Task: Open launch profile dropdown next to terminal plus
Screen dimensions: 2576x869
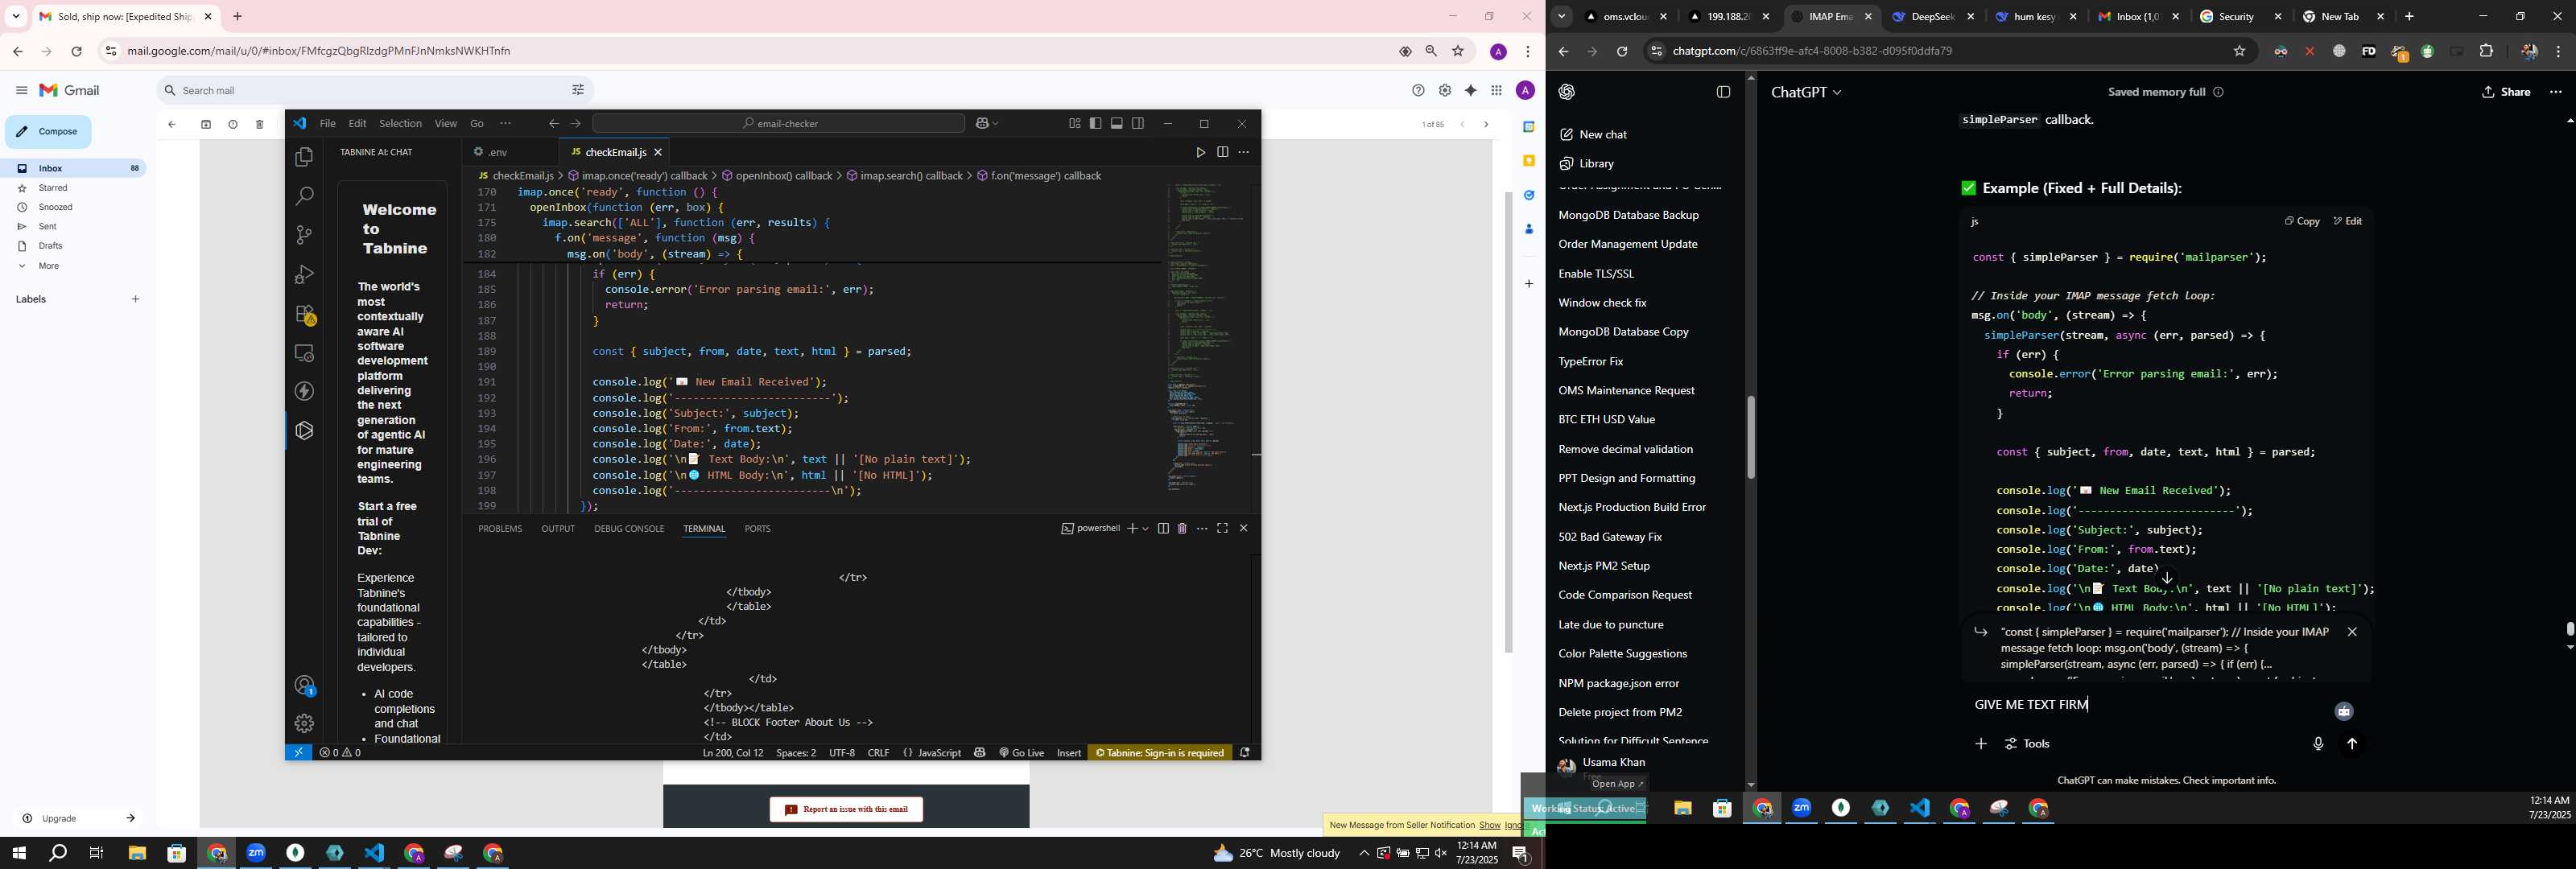Action: 1146,529
